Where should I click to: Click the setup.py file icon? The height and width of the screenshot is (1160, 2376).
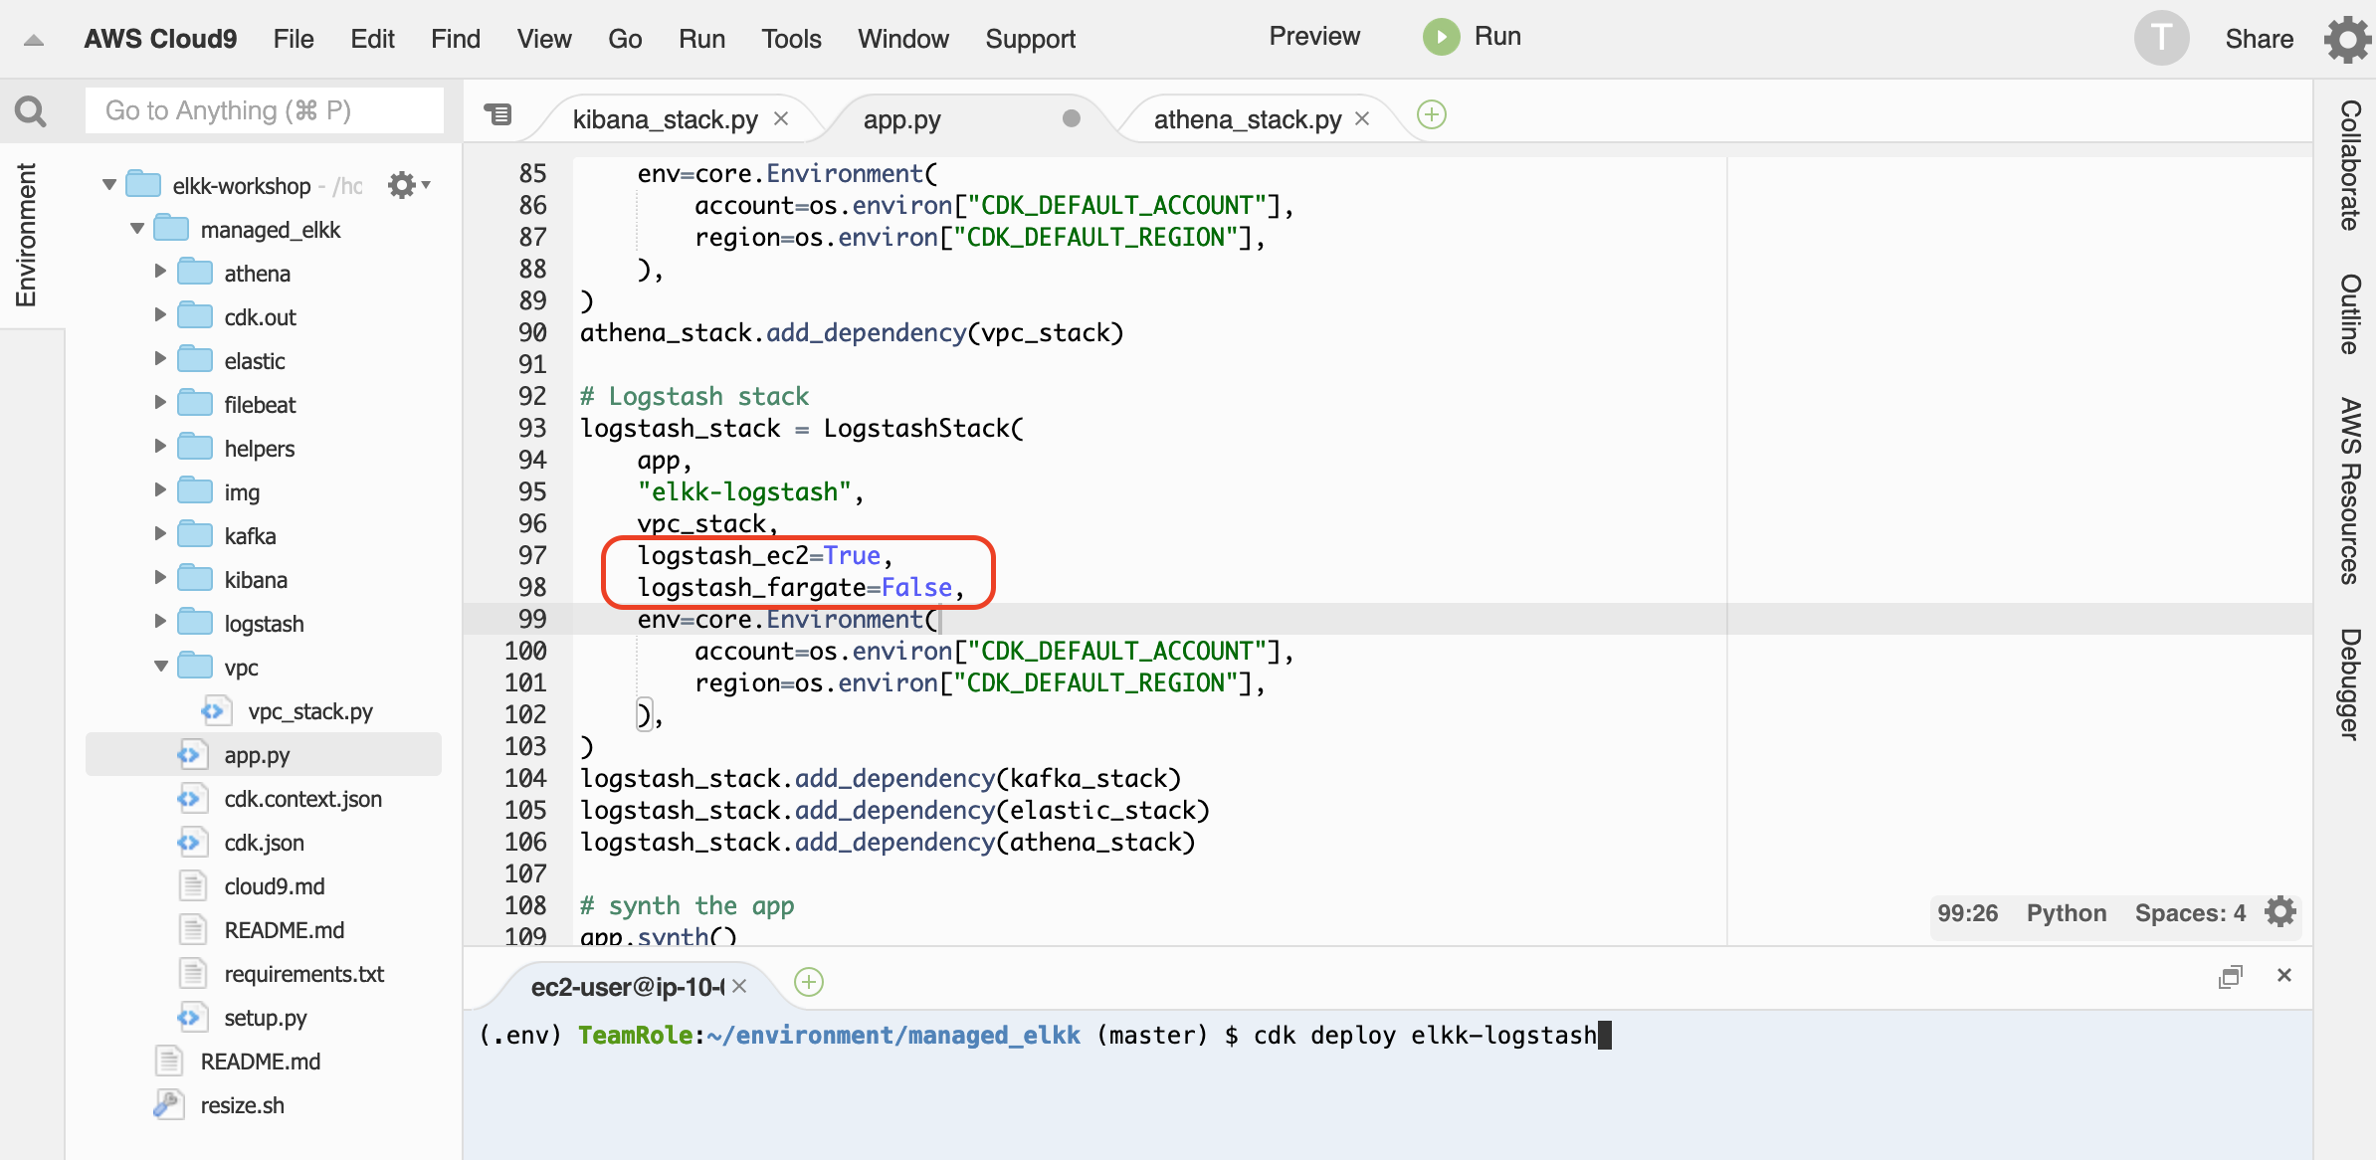[191, 1018]
